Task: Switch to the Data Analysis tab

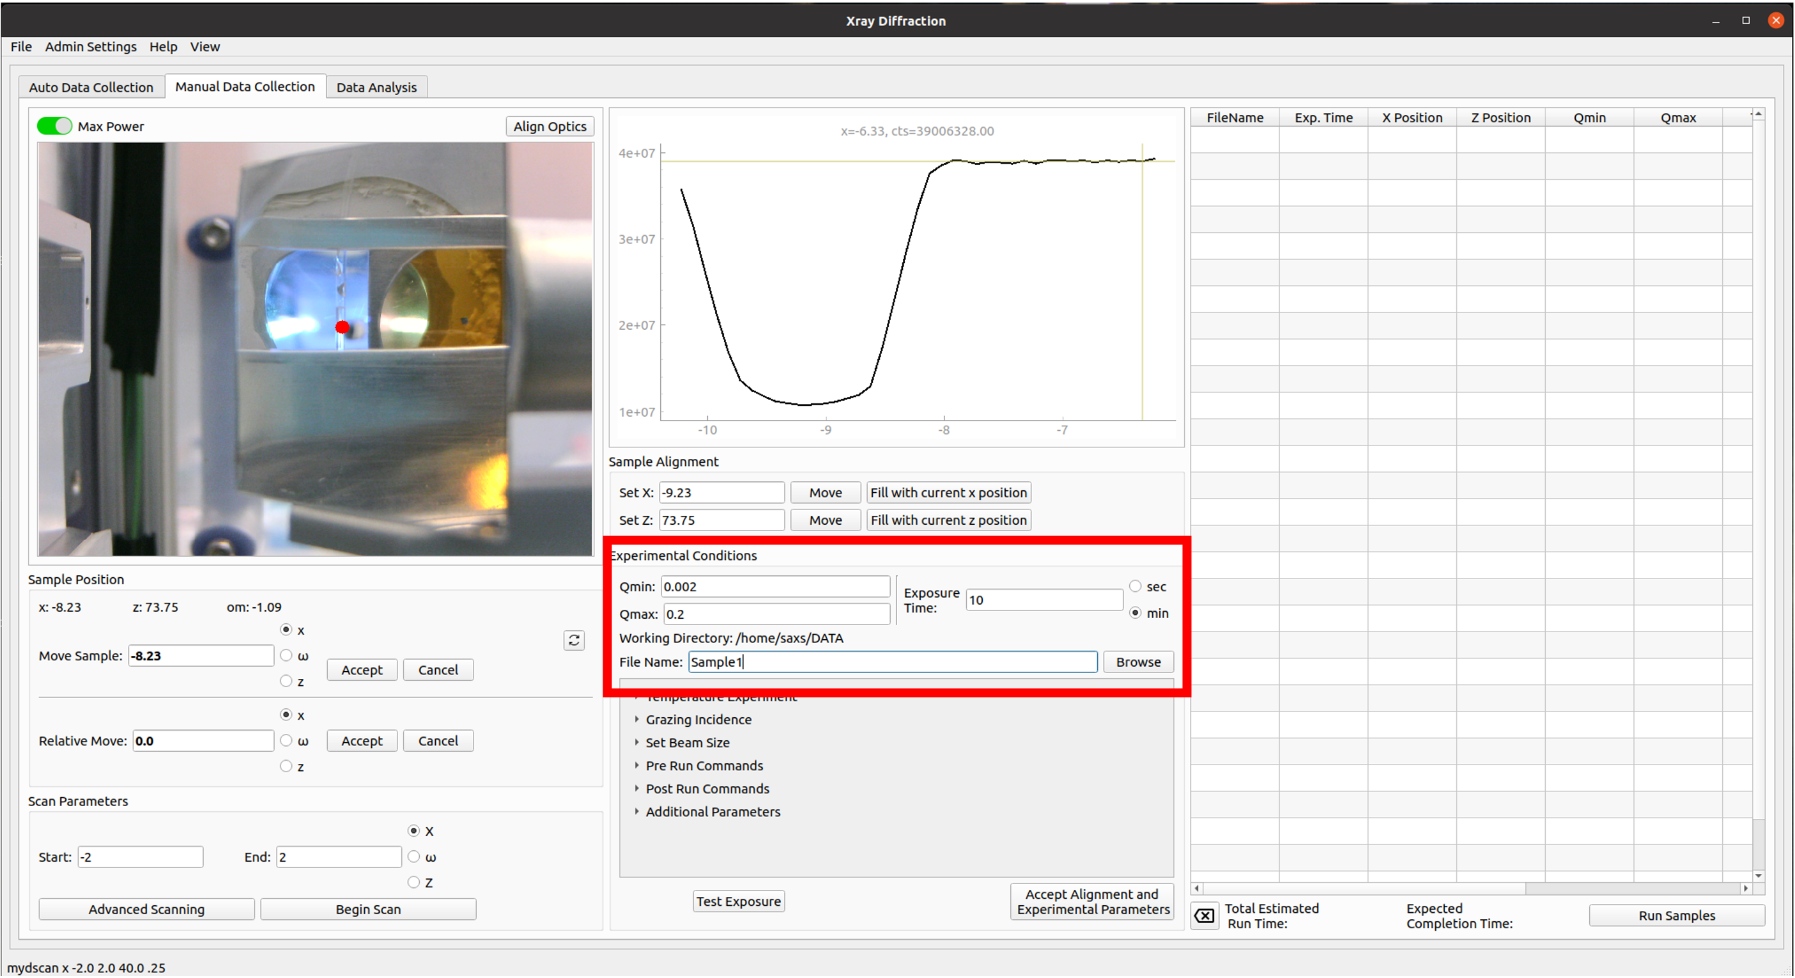Action: (x=376, y=87)
